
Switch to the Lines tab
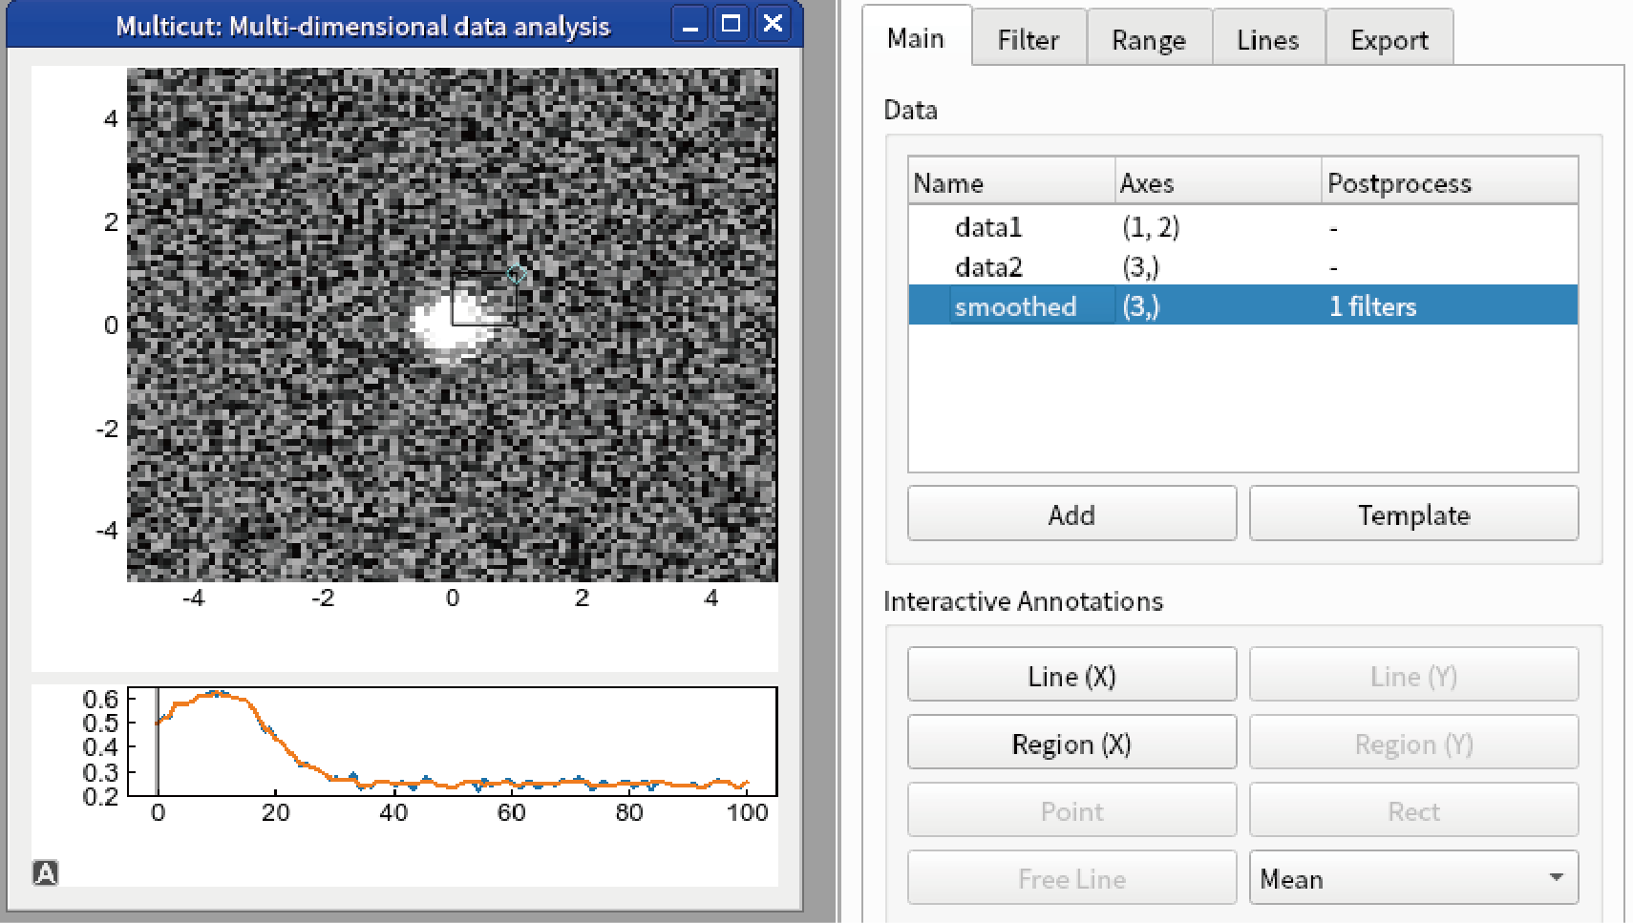click(x=1268, y=39)
